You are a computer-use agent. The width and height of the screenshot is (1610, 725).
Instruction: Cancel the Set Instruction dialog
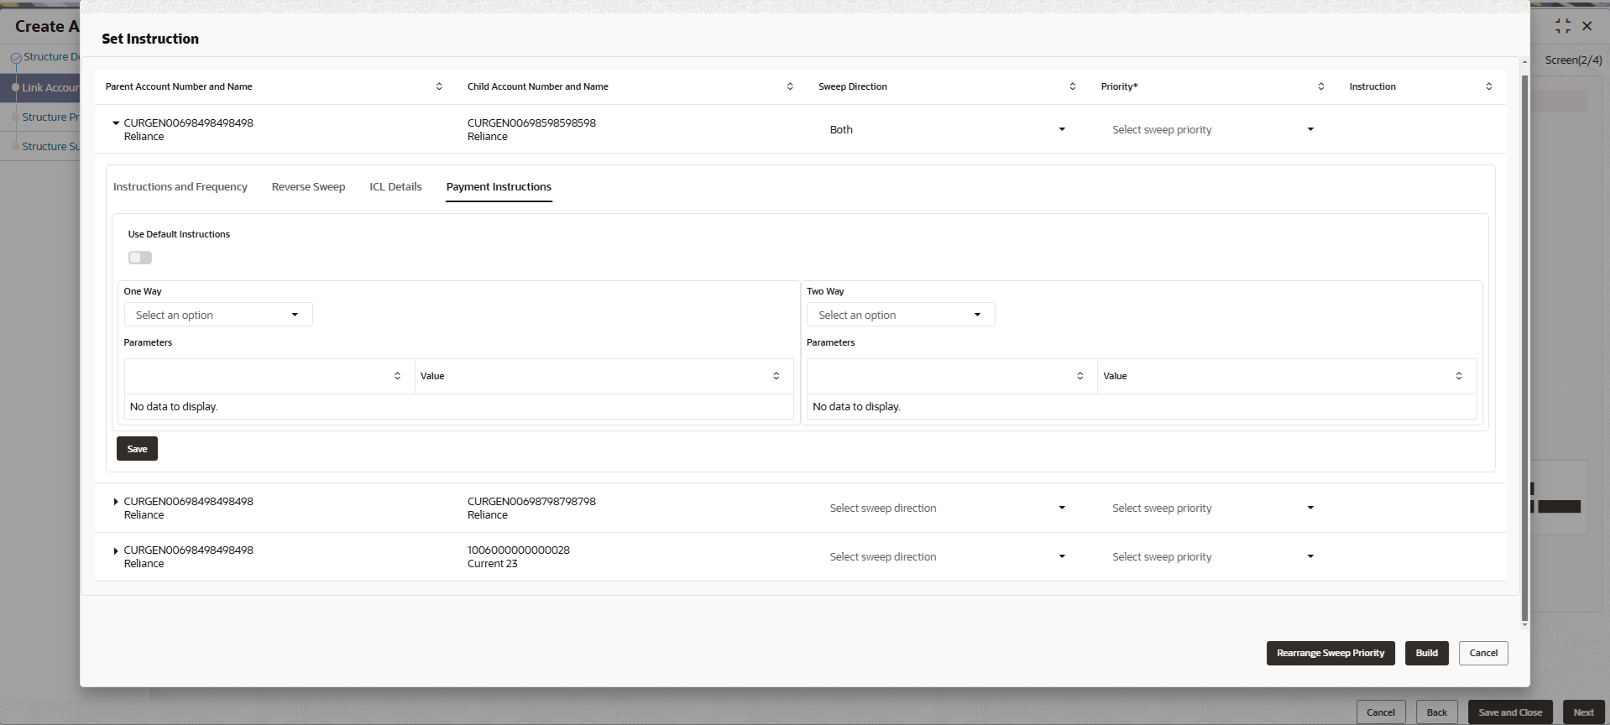[1483, 653]
